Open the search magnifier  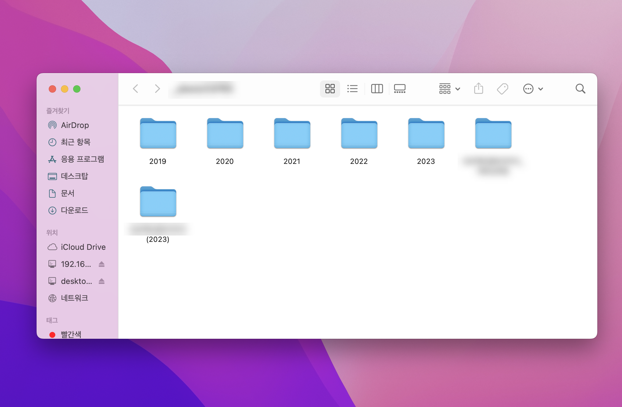click(x=580, y=89)
